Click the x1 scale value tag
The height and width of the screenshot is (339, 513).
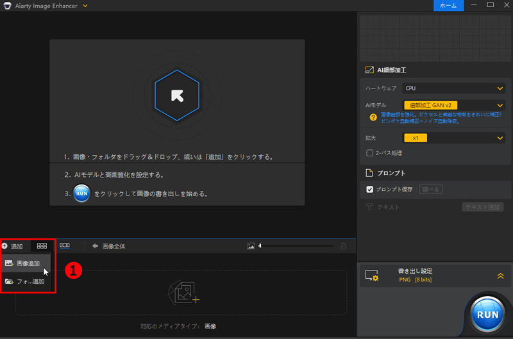pyautogui.click(x=416, y=138)
